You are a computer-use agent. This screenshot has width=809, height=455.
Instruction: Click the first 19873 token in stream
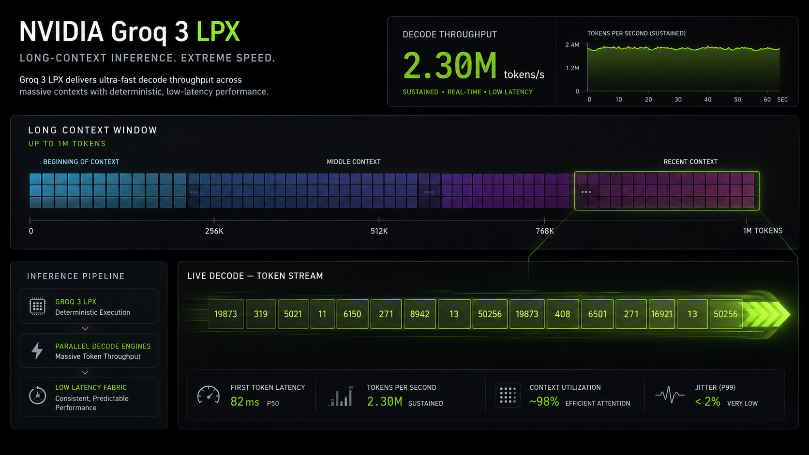point(226,314)
